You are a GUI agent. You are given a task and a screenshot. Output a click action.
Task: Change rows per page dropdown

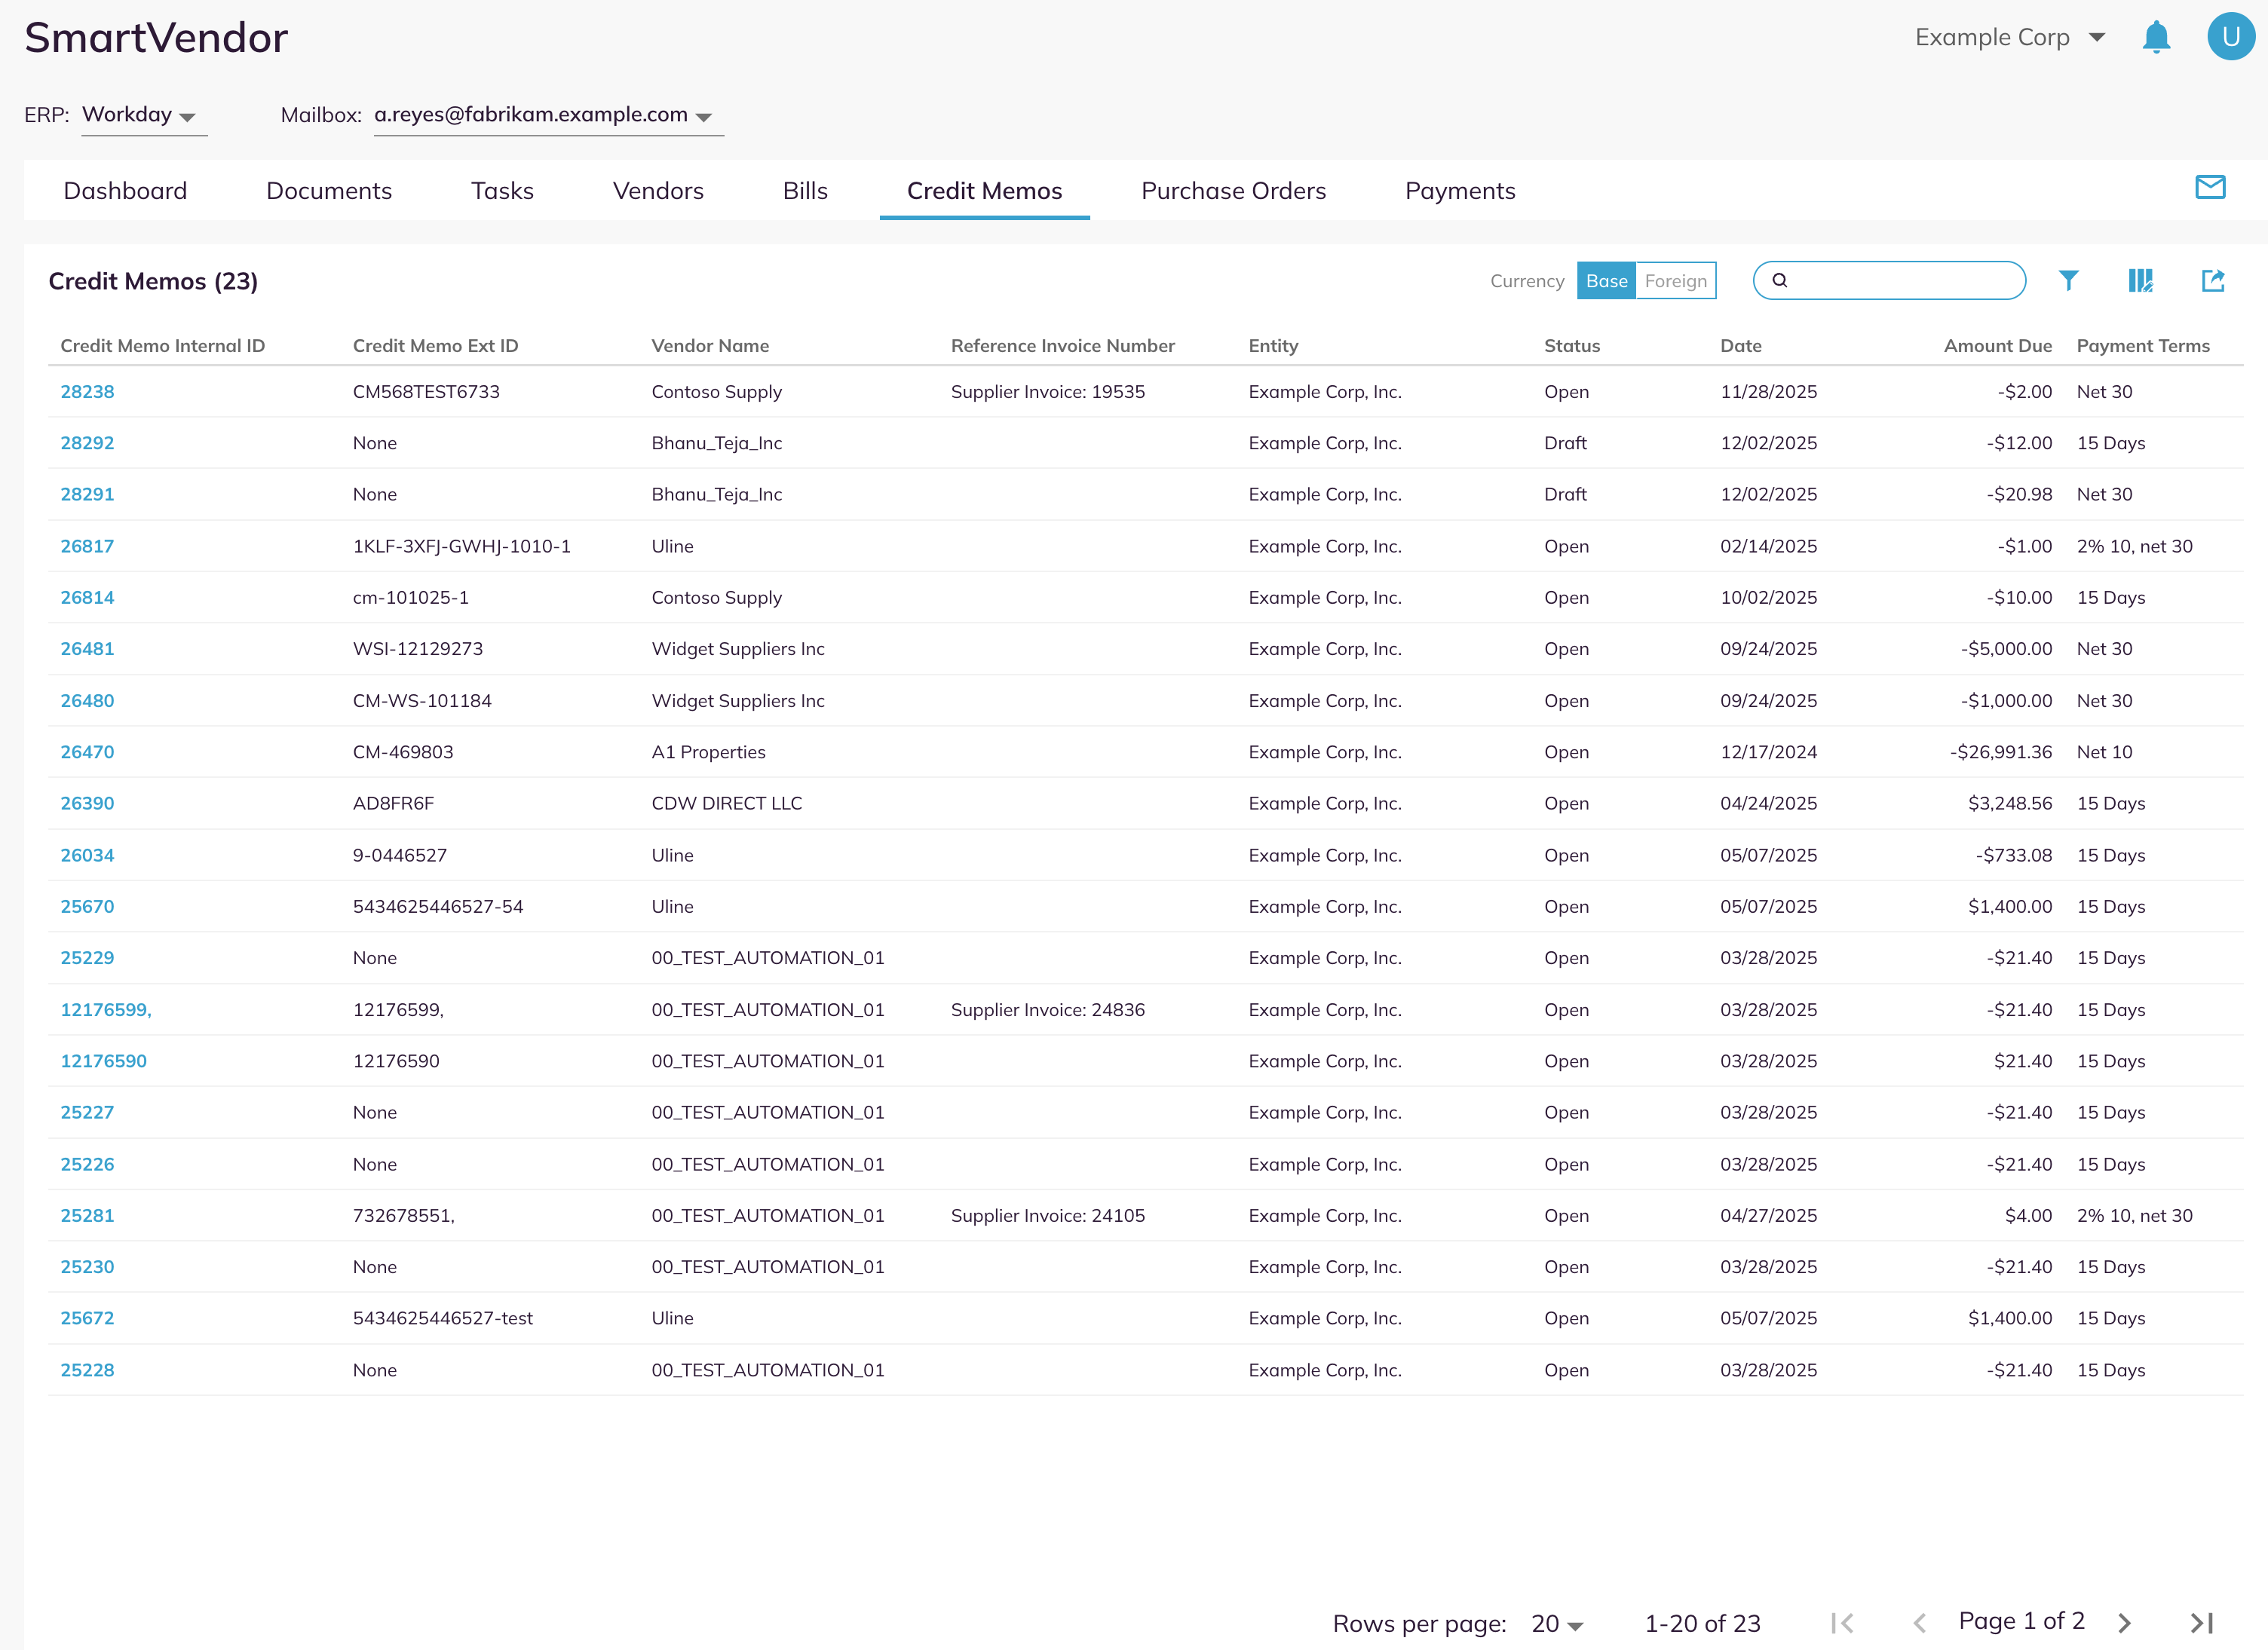[x=1557, y=1624]
